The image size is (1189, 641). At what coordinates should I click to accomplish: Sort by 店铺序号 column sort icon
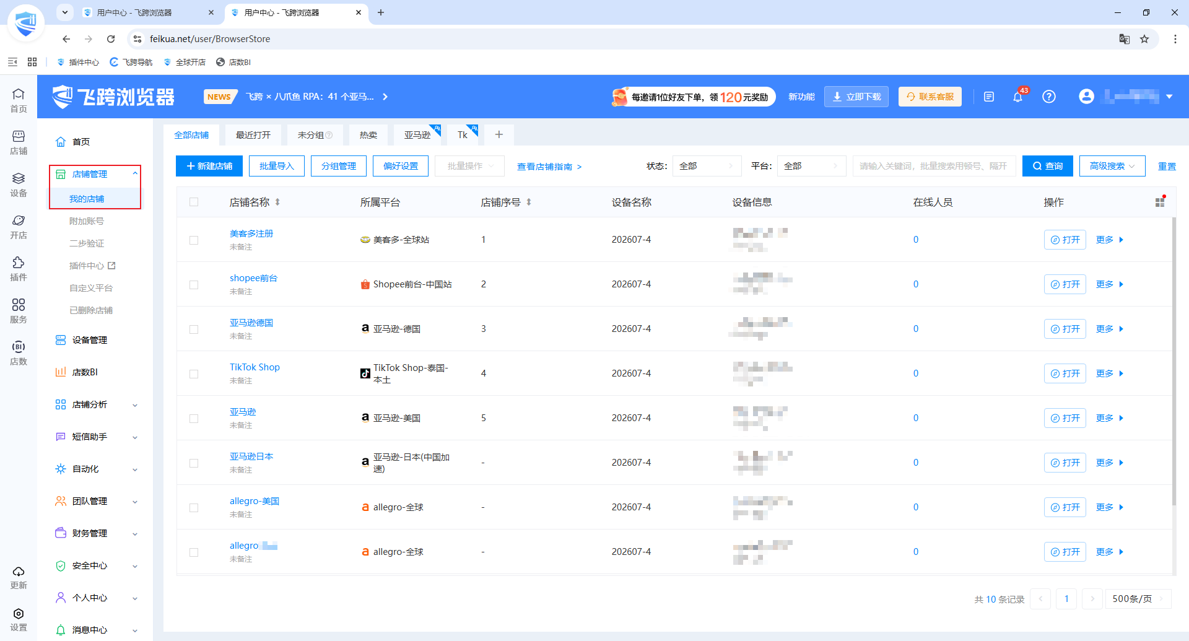point(529,202)
